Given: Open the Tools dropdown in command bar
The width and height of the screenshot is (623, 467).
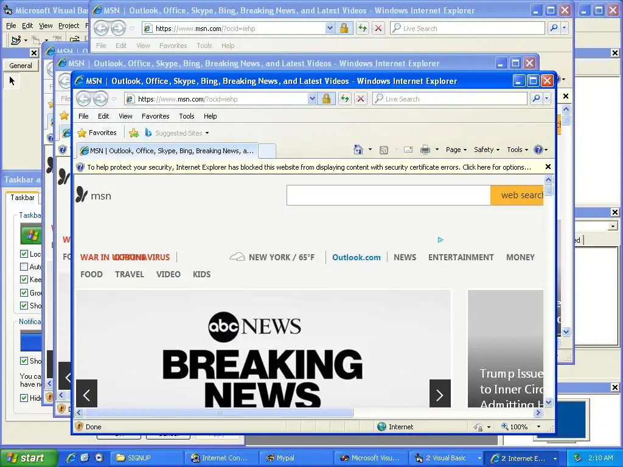Looking at the screenshot, I should 517,150.
